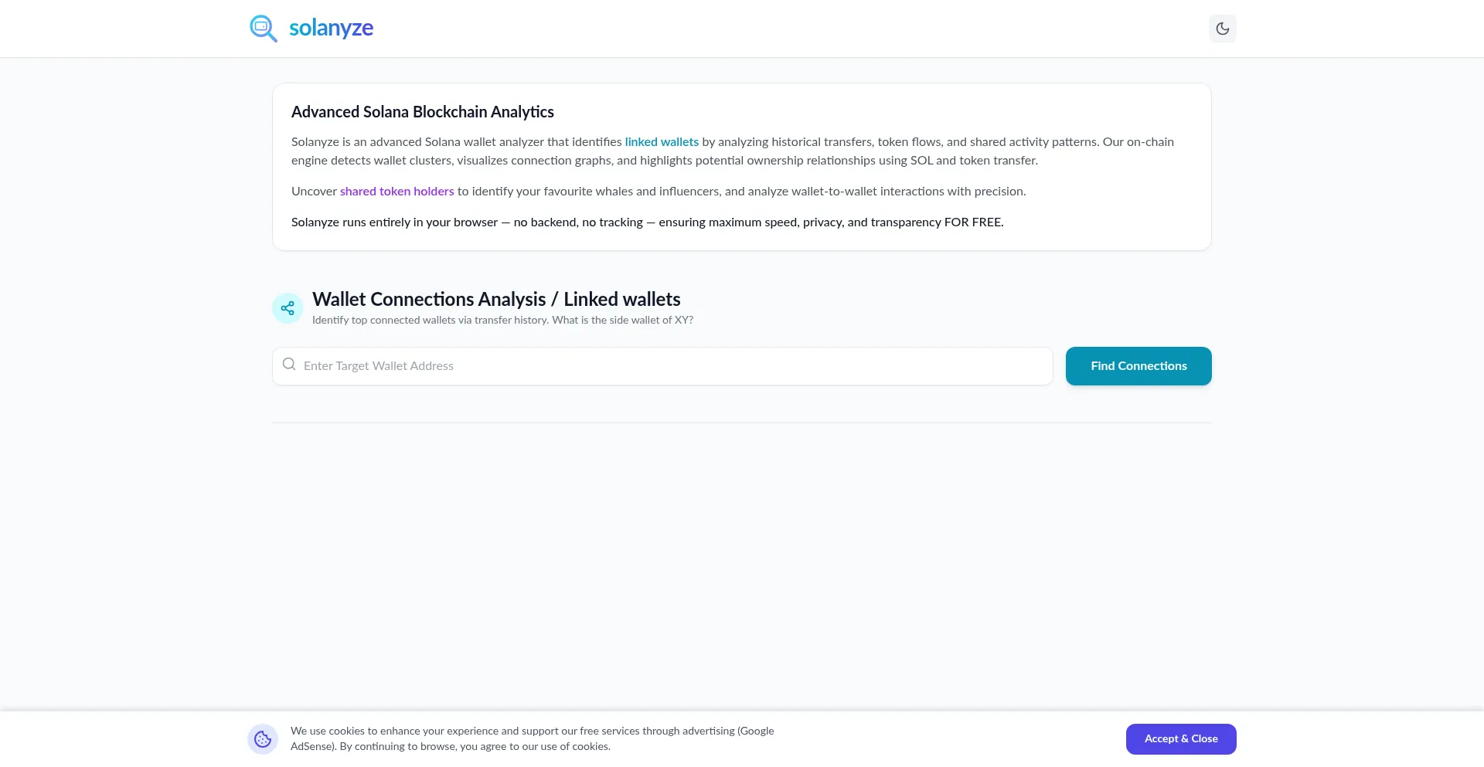Open the "linked wallets" hyperlink
1484x767 pixels.
[x=662, y=142]
